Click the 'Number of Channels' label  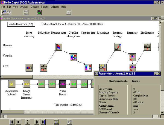109,112
